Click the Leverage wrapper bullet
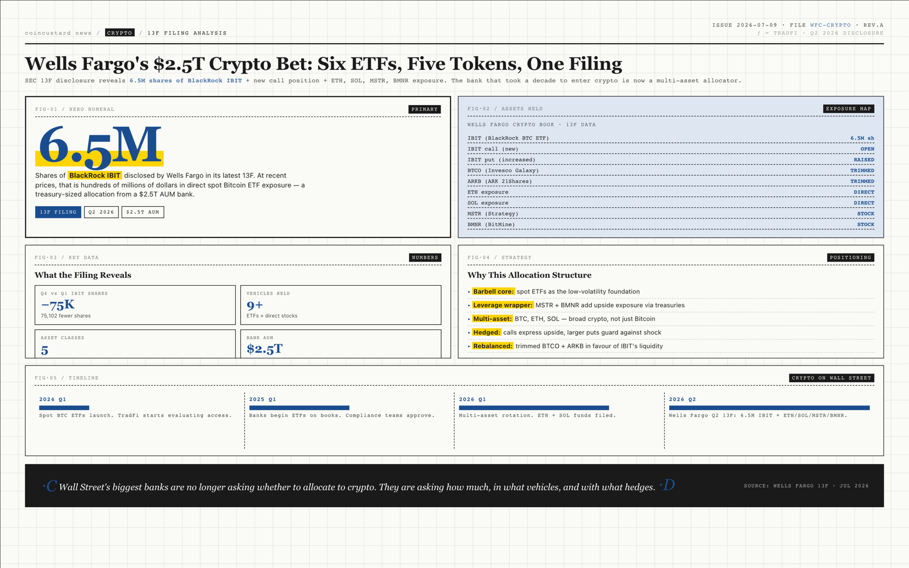Screen dimensions: 909x568 click(670, 305)
